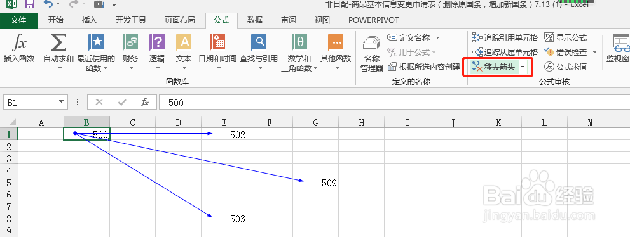The height and width of the screenshot is (237, 630).
Task: Expand the Define Name (定义名称) dropdown arrow
Action: point(437,37)
